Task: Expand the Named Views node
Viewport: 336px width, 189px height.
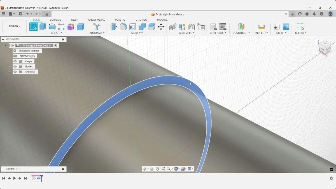Action: pyautogui.click(x=10, y=56)
